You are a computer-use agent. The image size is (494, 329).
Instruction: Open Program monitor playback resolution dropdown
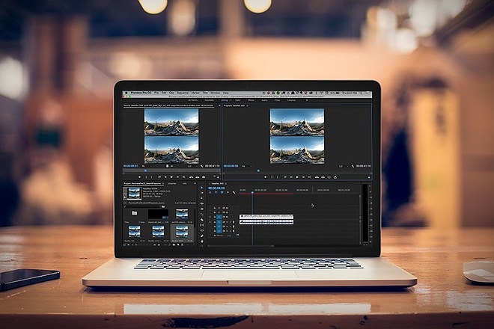(x=343, y=166)
